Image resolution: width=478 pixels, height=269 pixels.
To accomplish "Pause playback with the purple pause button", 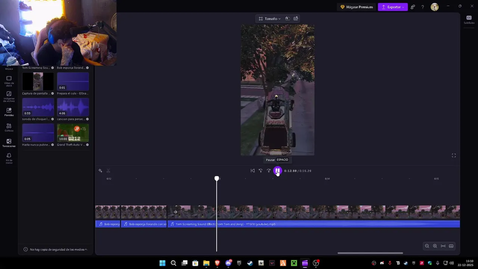I will [x=277, y=171].
